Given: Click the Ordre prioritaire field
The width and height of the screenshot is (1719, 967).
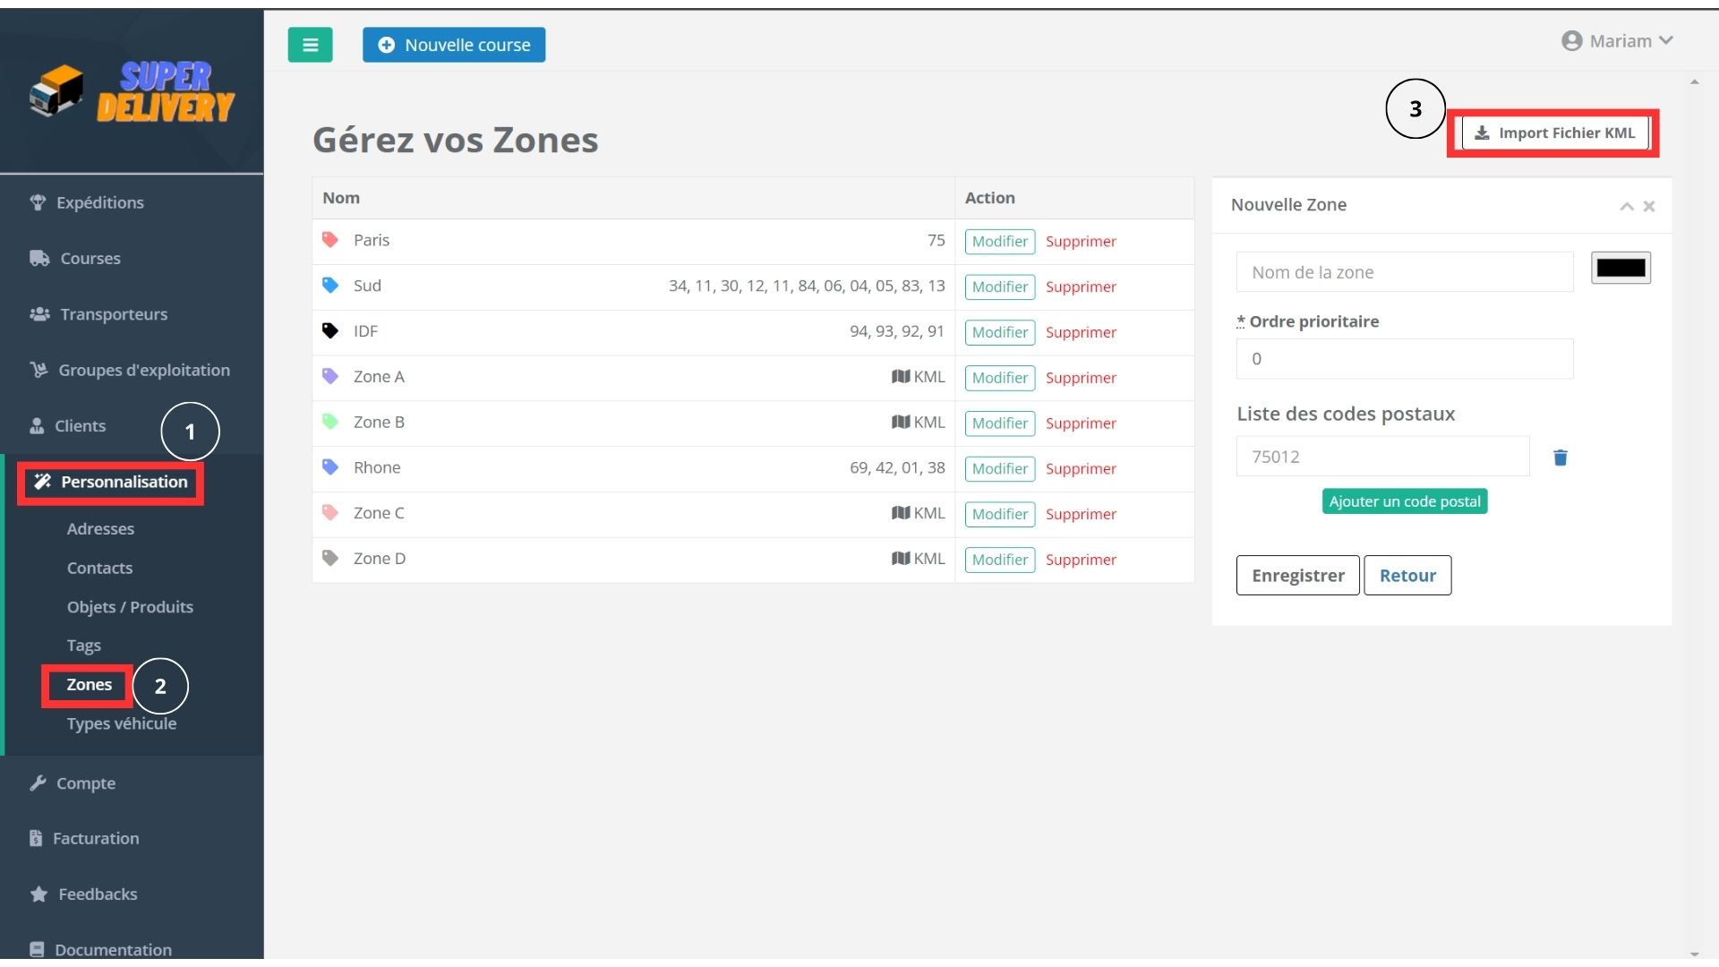Looking at the screenshot, I should pyautogui.click(x=1404, y=359).
